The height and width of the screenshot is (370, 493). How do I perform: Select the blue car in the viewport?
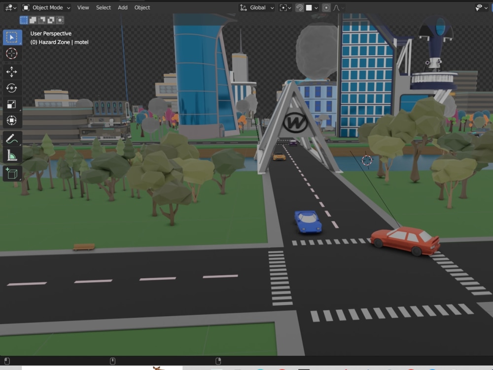point(307,221)
